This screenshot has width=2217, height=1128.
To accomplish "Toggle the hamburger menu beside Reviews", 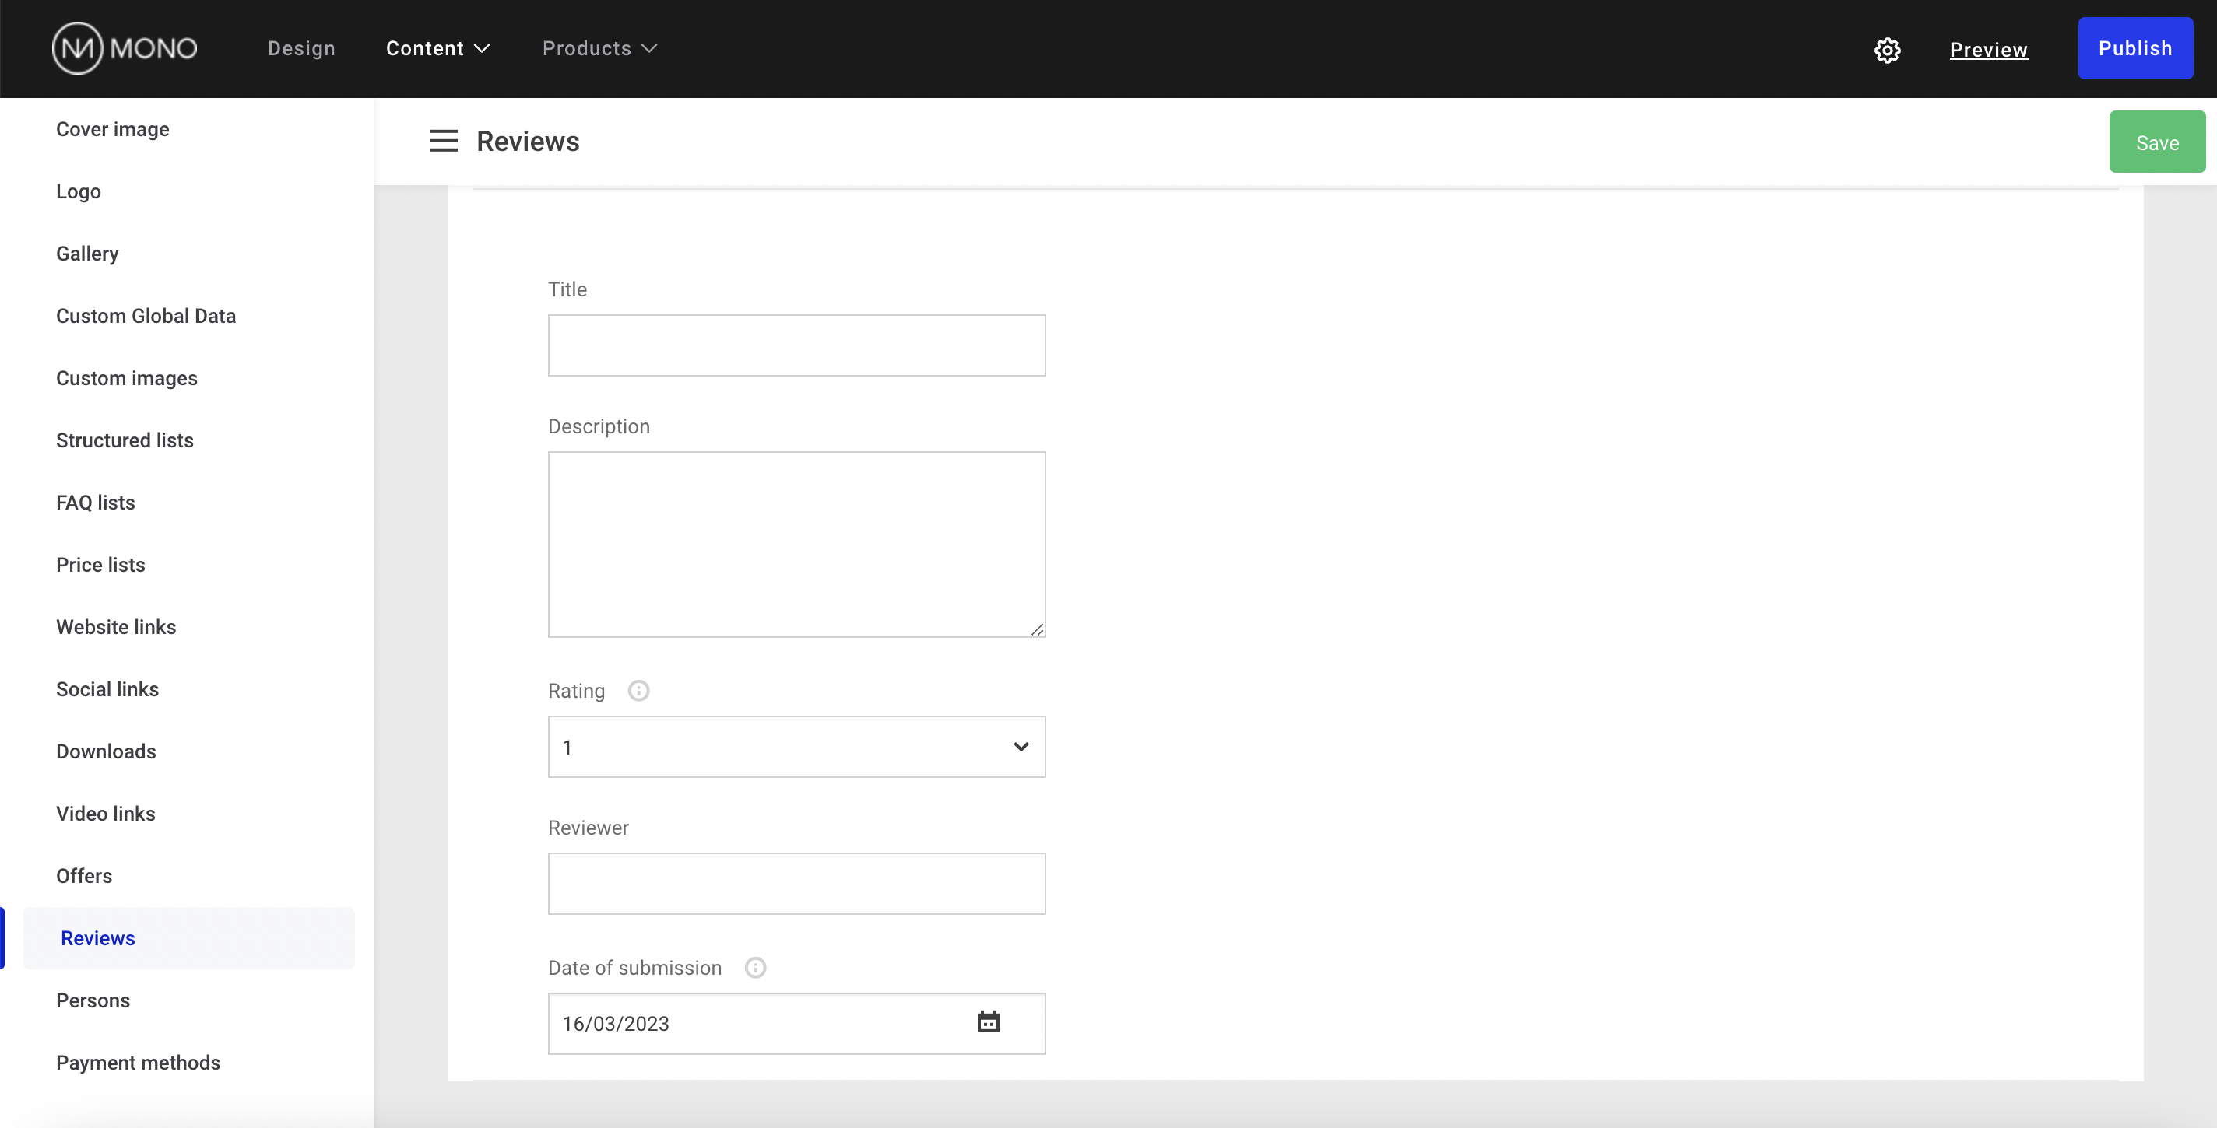I will 443,141.
